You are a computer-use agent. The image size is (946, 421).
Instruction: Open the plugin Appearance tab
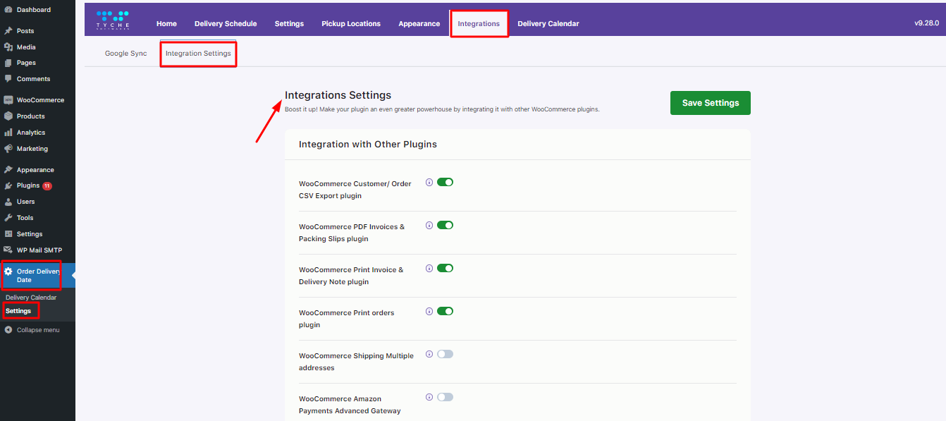[x=419, y=23]
